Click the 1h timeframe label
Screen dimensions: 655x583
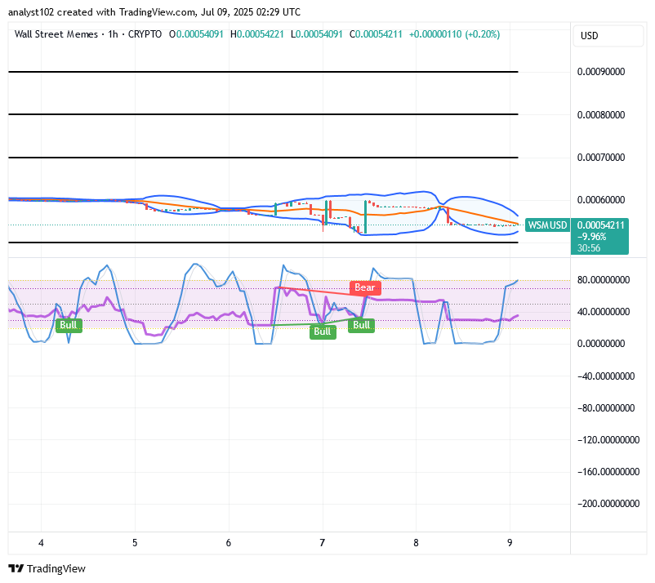(113, 34)
